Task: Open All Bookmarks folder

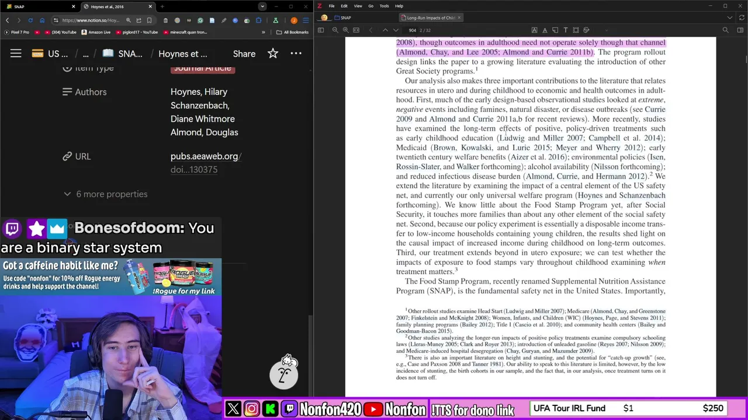Action: tap(292, 32)
